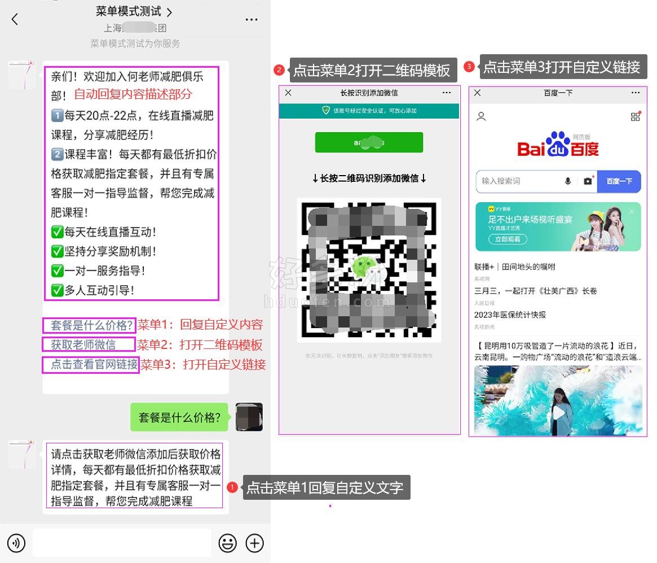
Task: Open the YY banner 足不出户来场视听盛宴
Action: tap(558, 226)
